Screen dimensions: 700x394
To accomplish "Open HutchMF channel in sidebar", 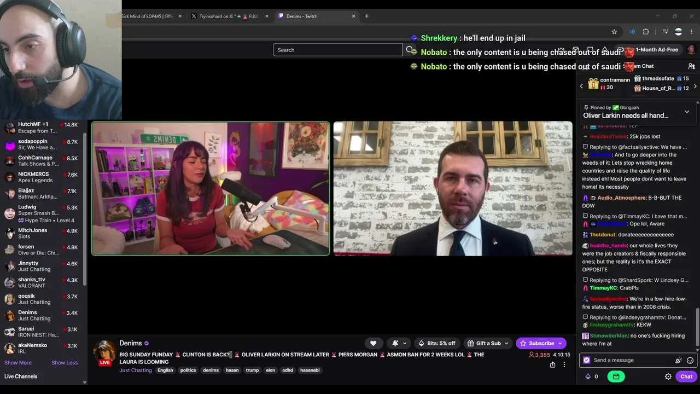I will (42, 128).
